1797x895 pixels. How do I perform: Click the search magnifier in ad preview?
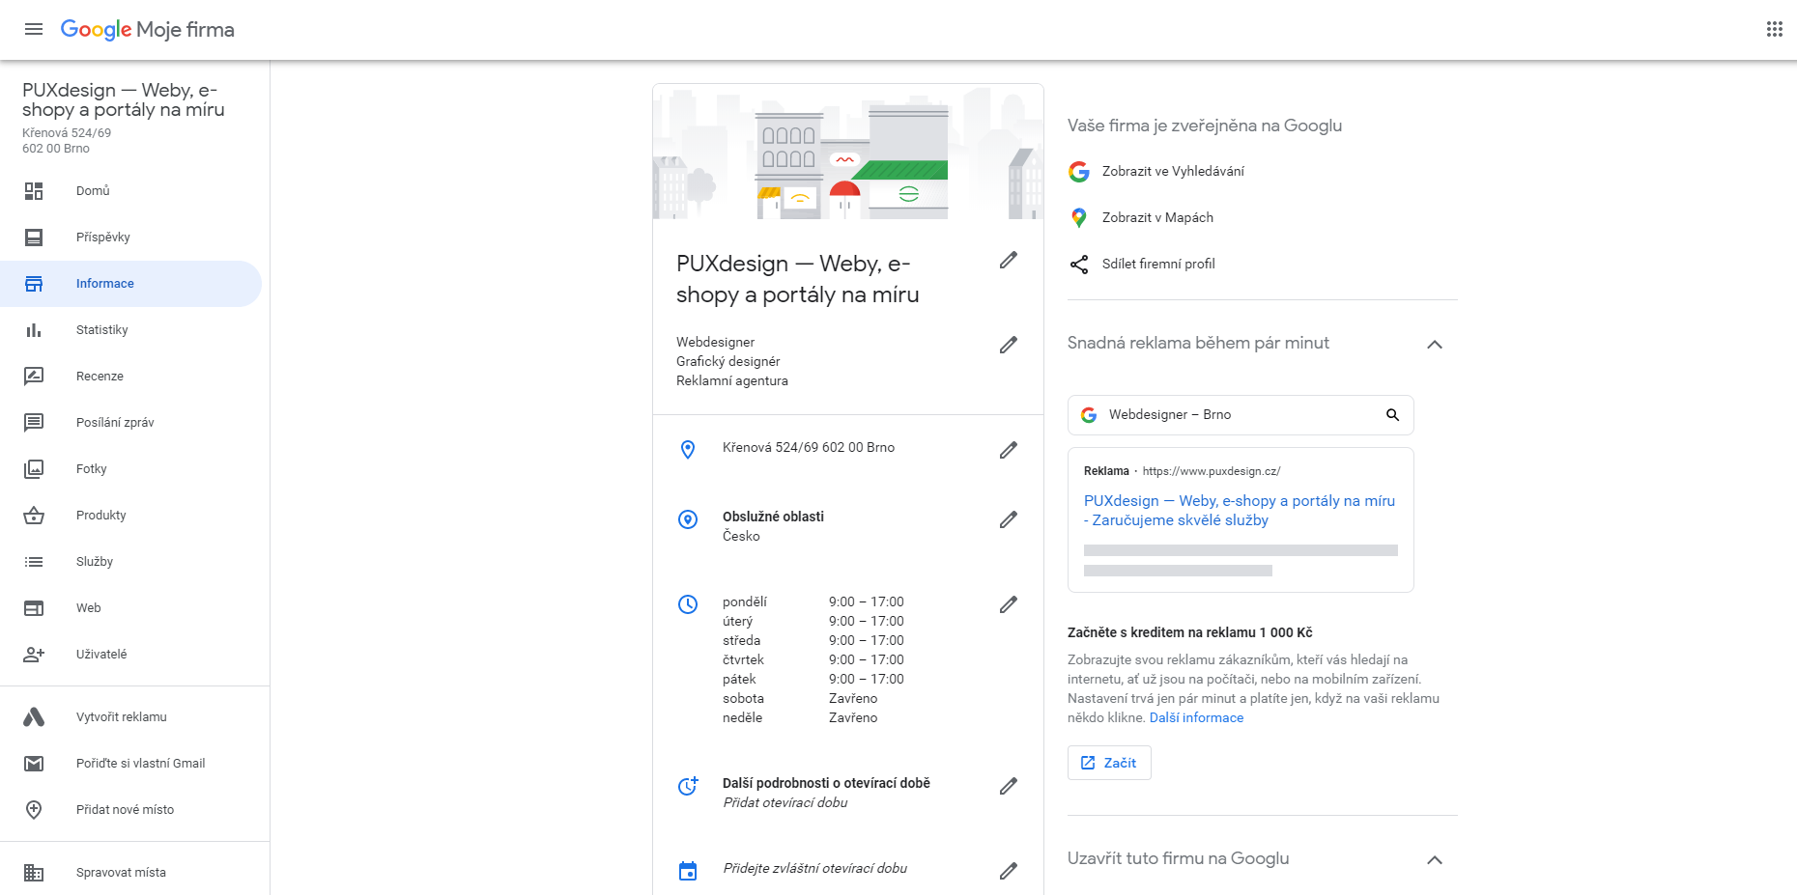pyautogui.click(x=1392, y=415)
